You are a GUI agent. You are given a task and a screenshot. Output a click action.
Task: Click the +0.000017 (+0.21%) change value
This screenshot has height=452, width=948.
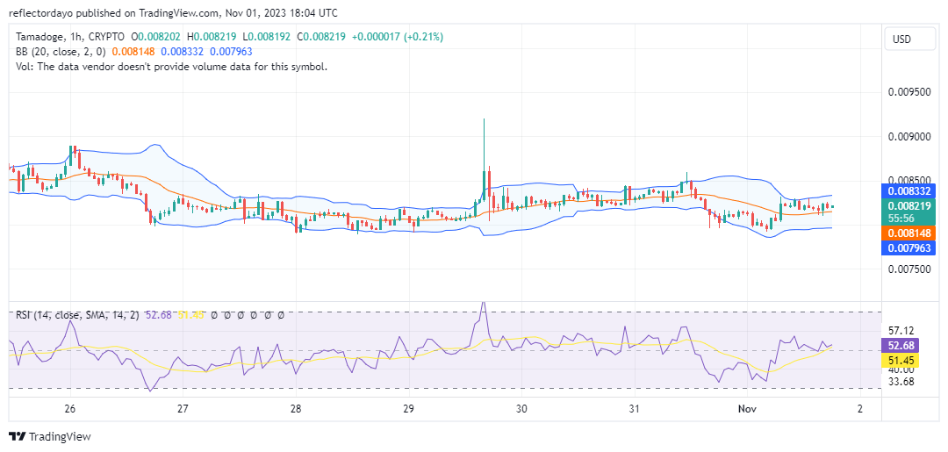[x=398, y=37]
